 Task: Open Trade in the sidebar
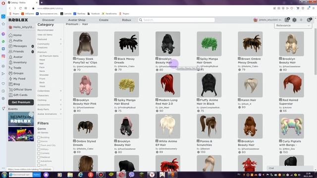pyautogui.click(x=15, y=68)
